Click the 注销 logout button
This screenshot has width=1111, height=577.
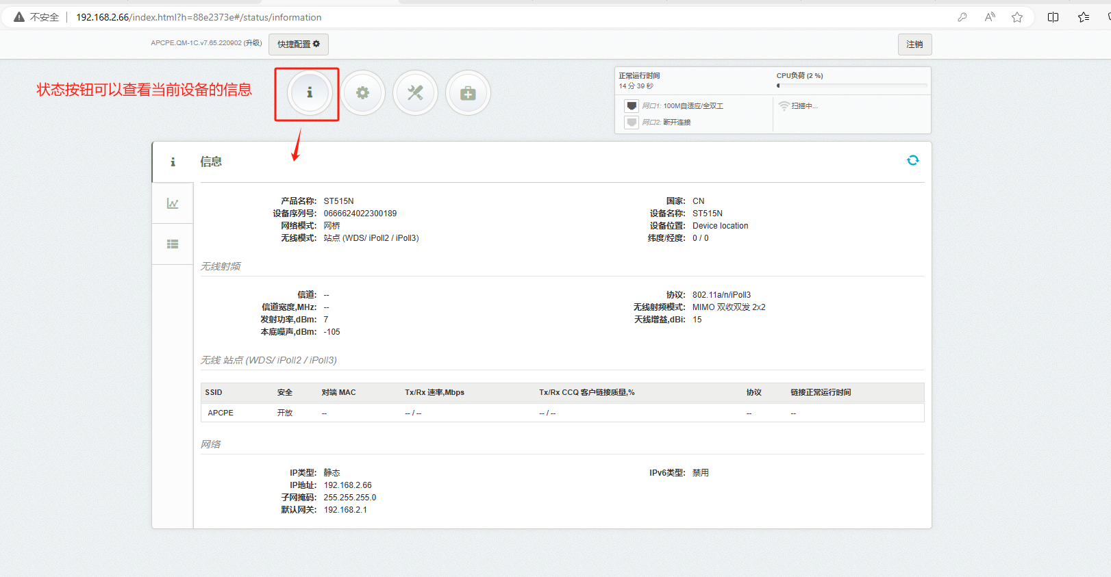(914, 44)
